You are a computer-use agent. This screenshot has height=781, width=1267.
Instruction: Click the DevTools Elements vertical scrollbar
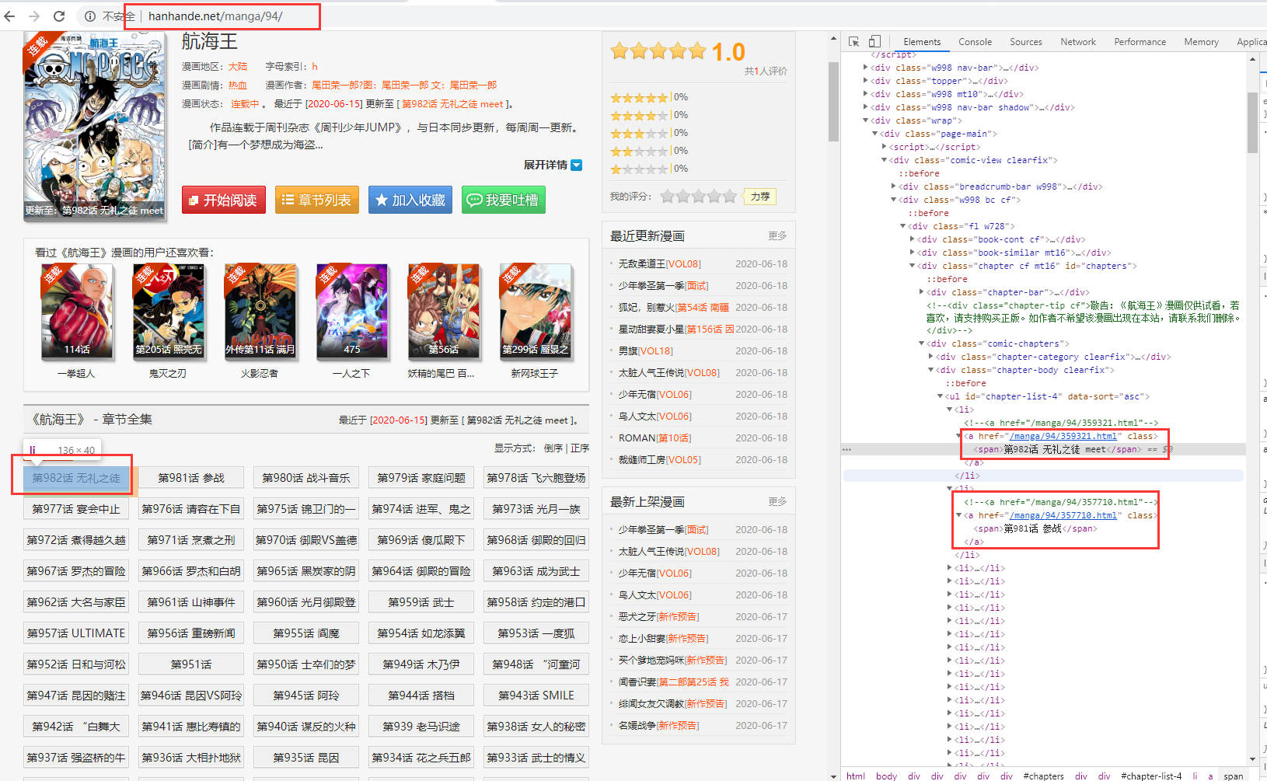coord(1252,122)
